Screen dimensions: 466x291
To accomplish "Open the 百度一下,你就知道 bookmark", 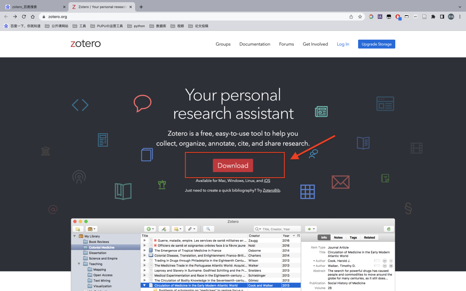I will pos(22,26).
